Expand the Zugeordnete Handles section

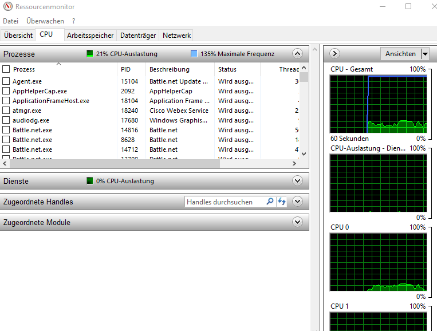[297, 201]
